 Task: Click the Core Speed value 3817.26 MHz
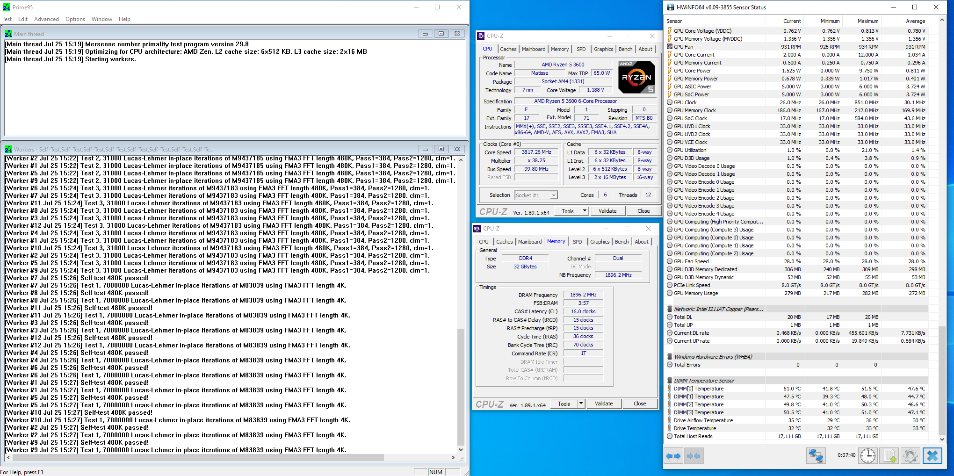(x=536, y=152)
